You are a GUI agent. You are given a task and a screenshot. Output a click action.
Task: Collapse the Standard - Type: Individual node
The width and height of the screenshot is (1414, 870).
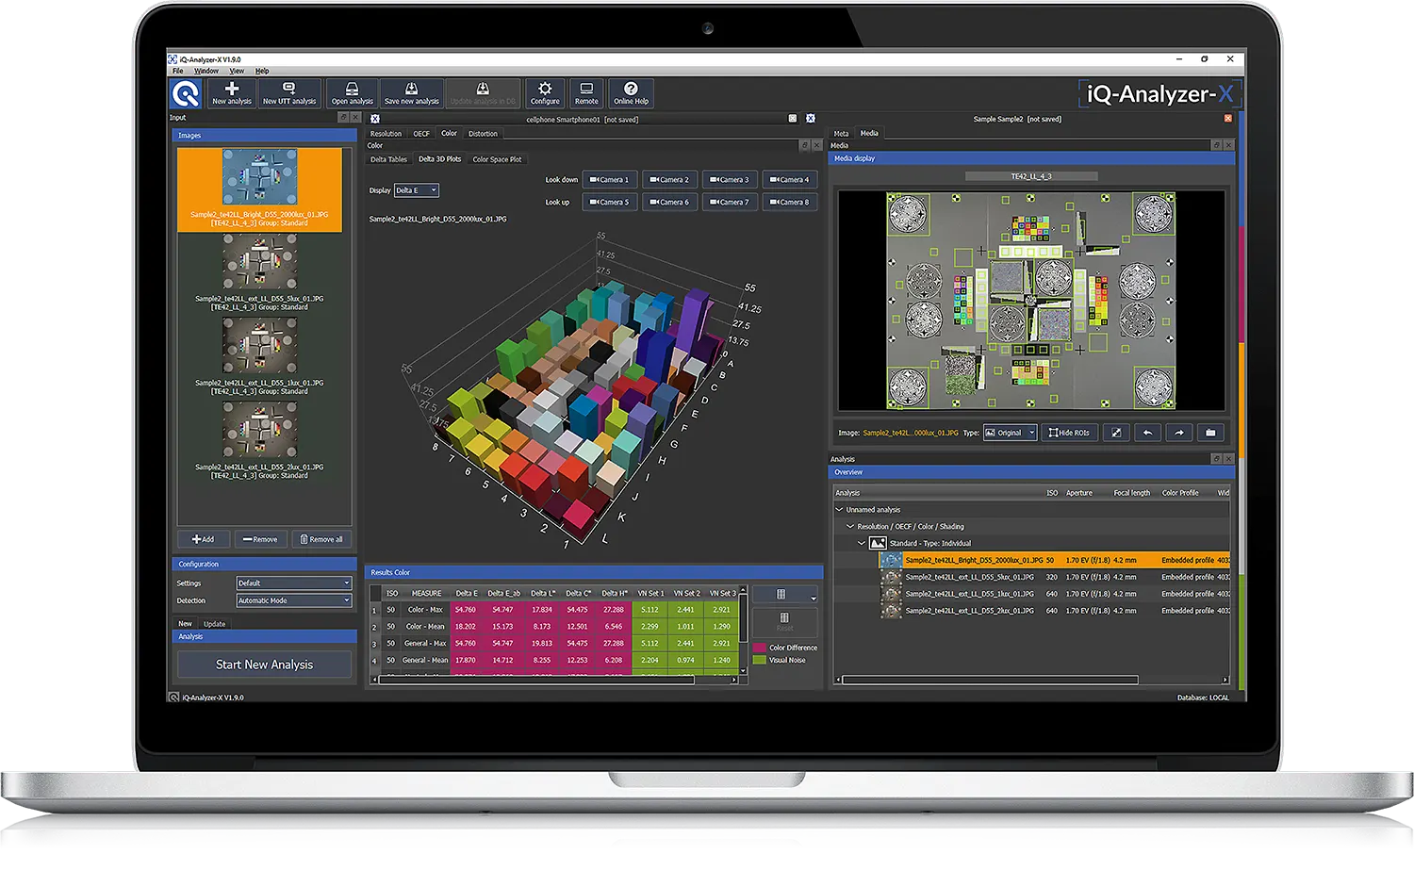tap(862, 544)
